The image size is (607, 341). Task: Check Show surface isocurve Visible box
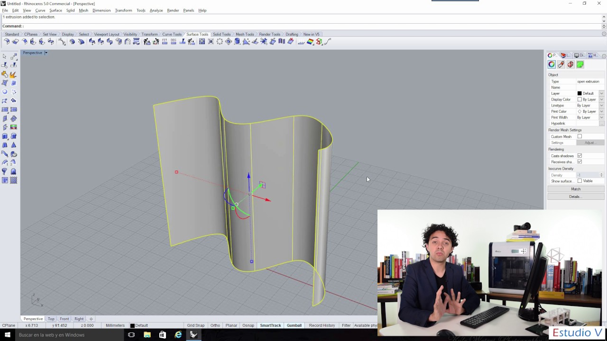tap(579, 181)
